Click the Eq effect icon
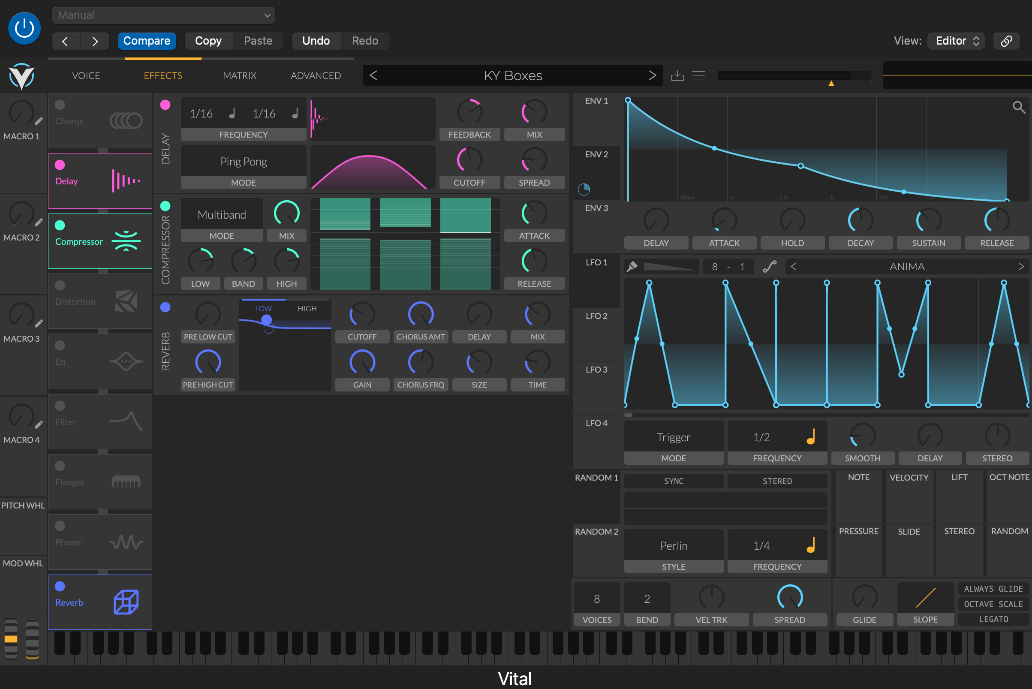The height and width of the screenshot is (689, 1032). (126, 361)
